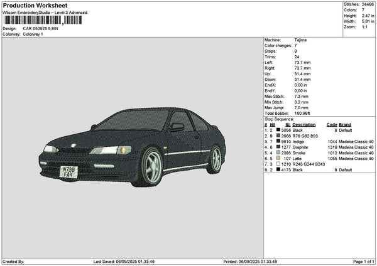Click the Zoom value '1:1'
This screenshot has height=266, width=377.
[x=364, y=27]
